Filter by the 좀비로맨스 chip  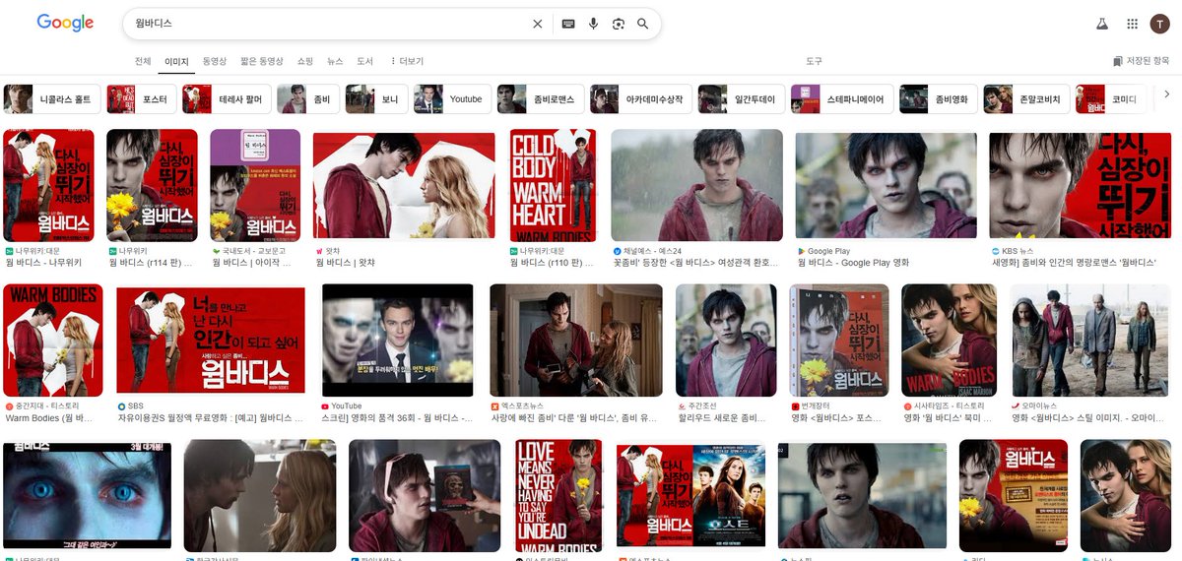[541, 99]
